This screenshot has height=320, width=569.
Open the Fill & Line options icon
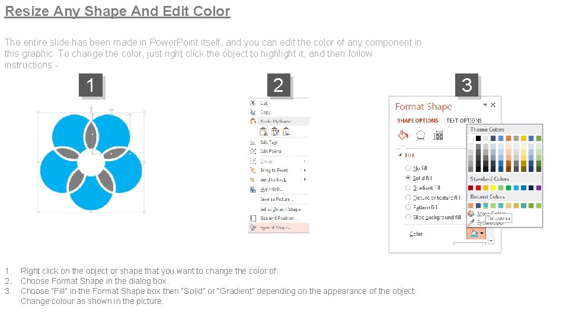(x=403, y=135)
